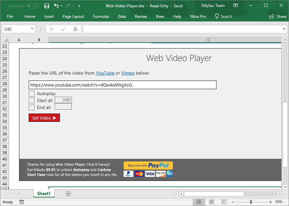
Task: Click the vertical scrollbar up arrow
Action: tap(285, 40)
